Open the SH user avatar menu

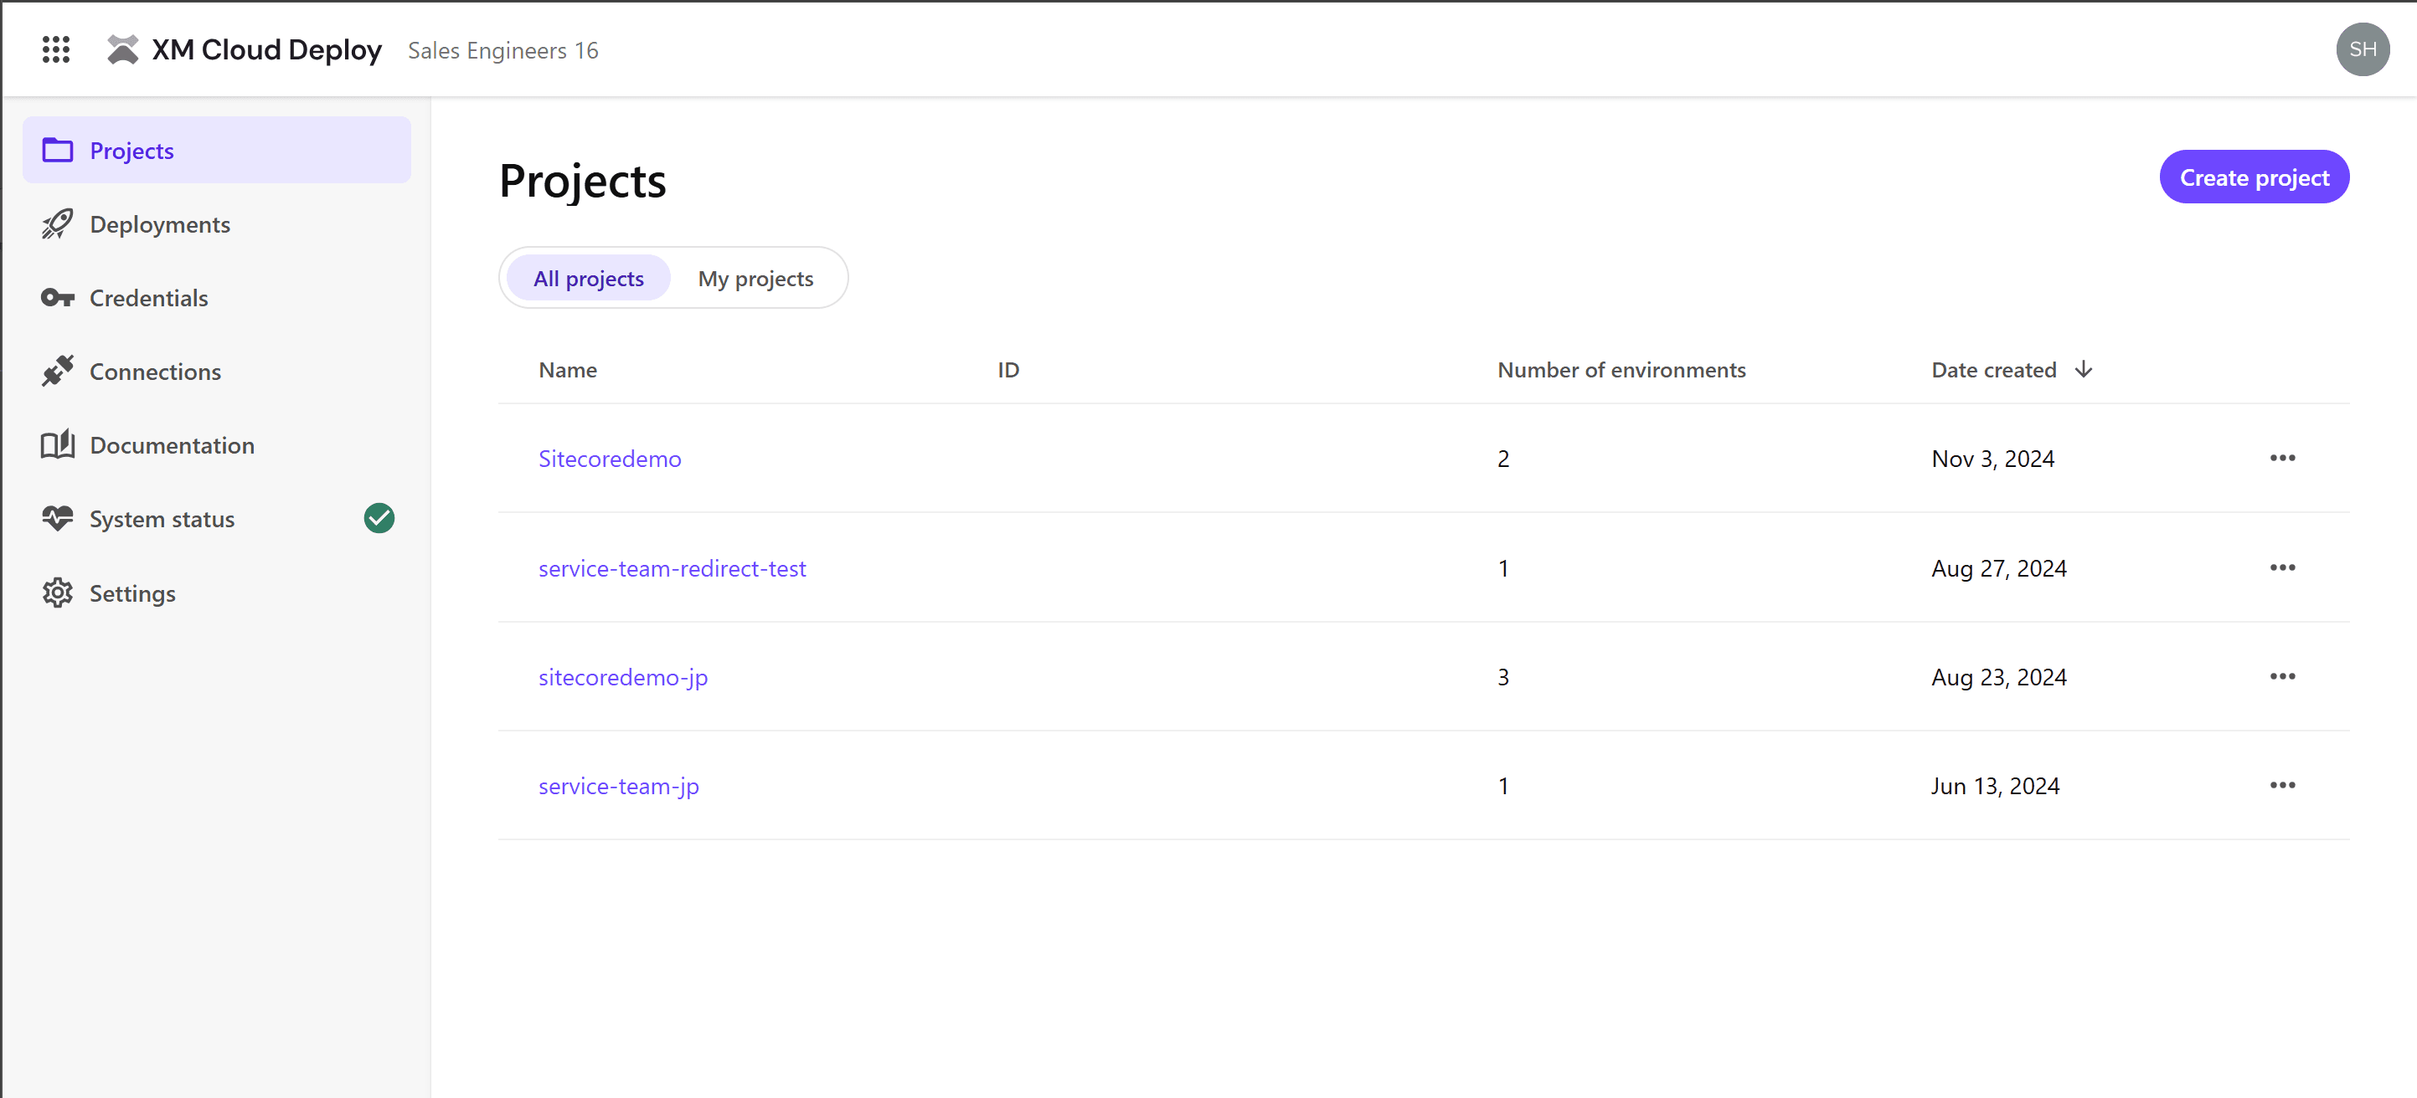2362,49
